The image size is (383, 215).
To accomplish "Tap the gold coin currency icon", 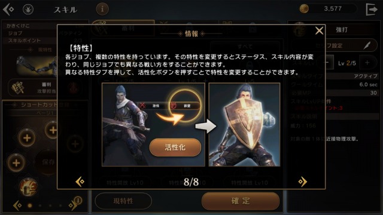I will click(x=304, y=9).
